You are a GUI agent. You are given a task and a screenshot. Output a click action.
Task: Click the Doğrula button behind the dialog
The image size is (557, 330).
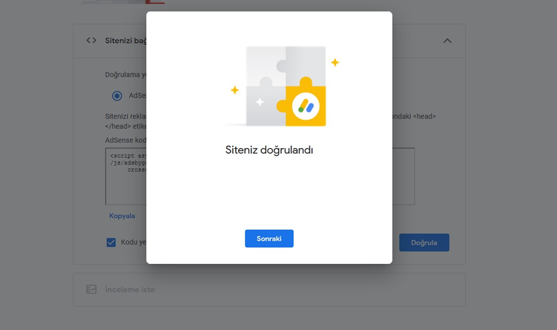[424, 243]
